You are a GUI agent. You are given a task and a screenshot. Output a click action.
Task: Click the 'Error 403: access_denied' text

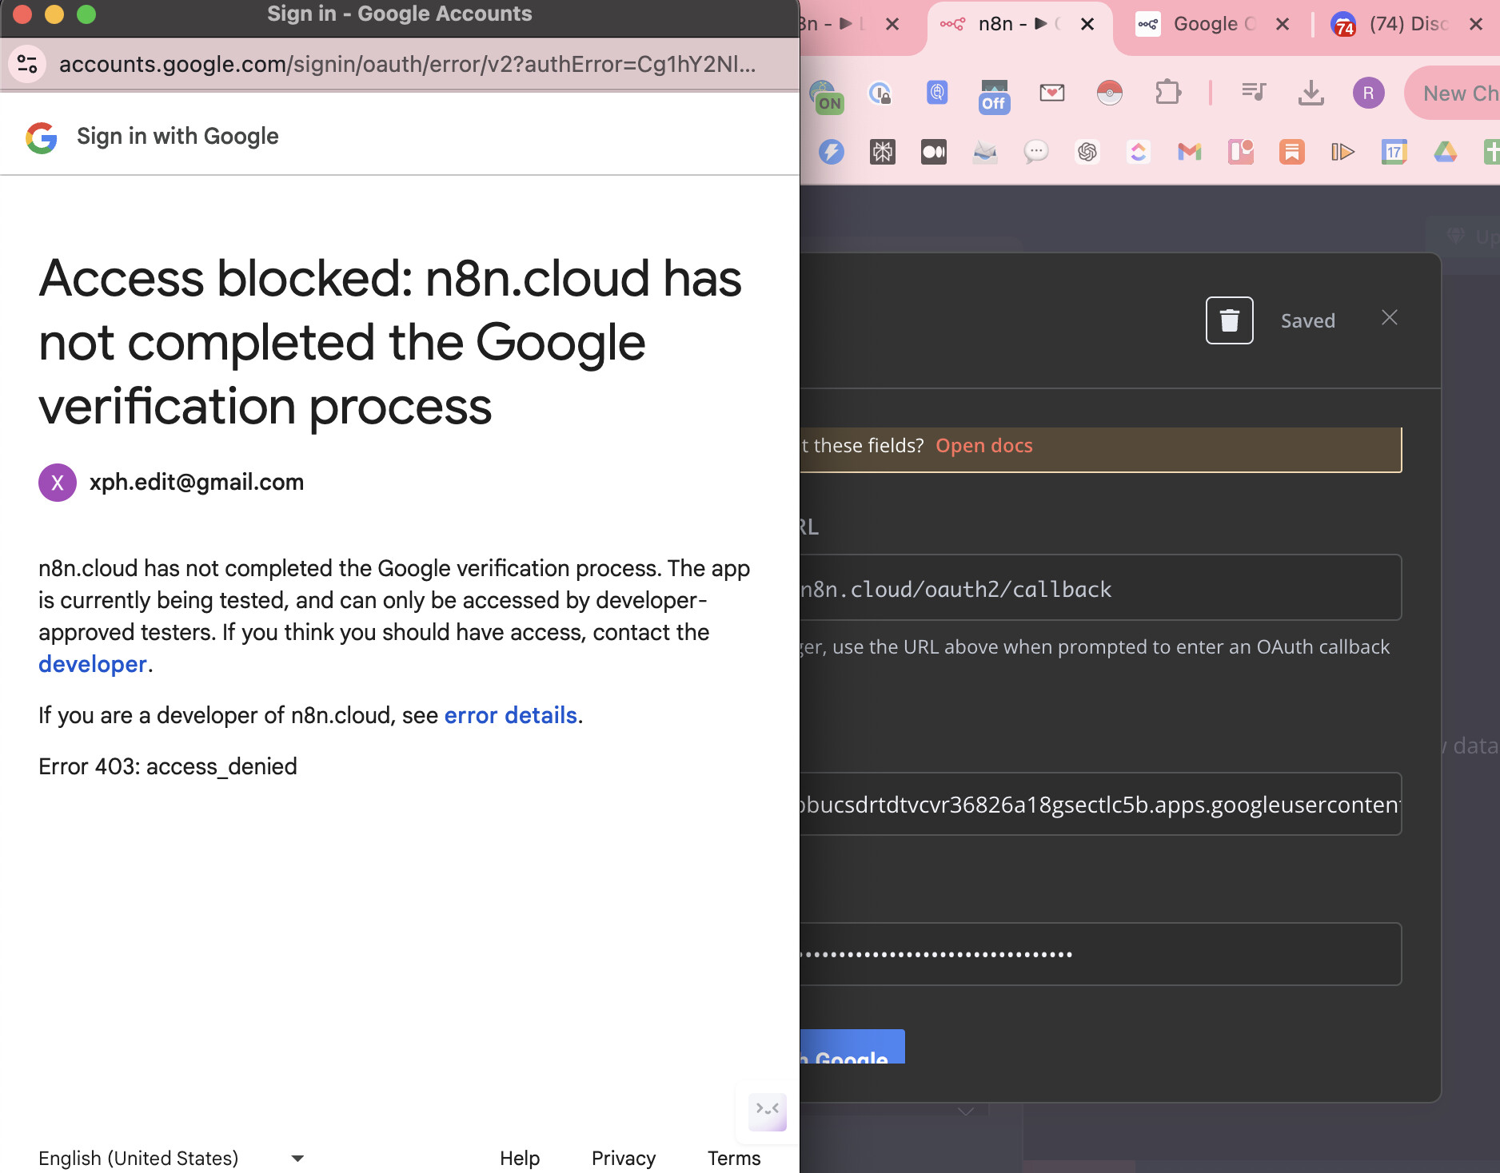tap(168, 766)
